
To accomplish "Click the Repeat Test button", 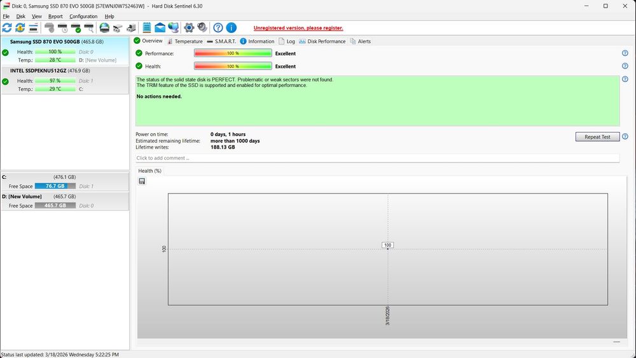I will 597,137.
